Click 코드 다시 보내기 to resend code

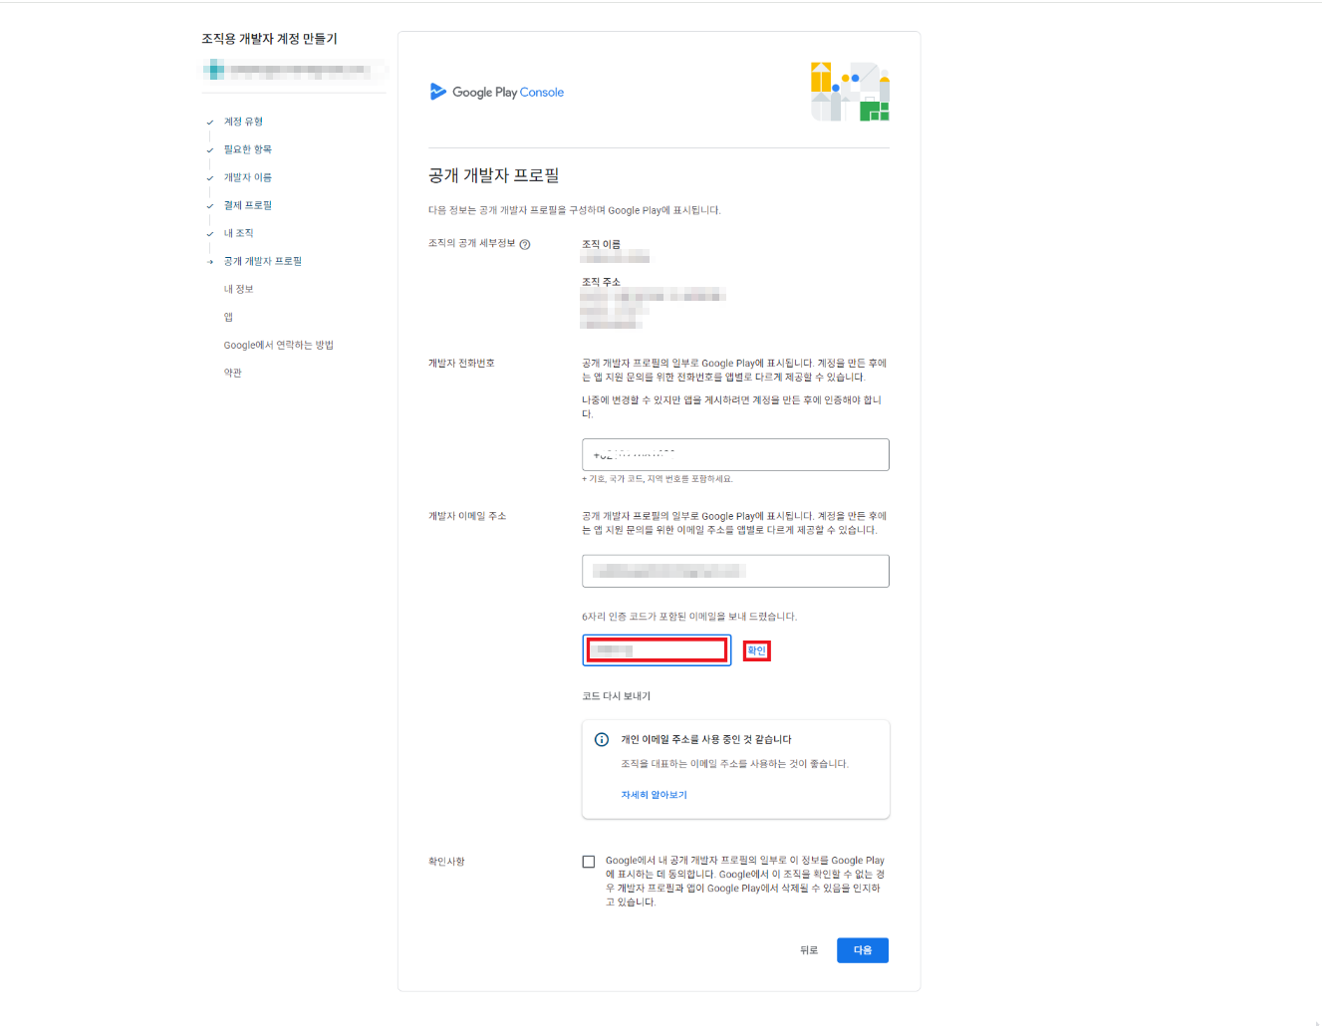[616, 696]
